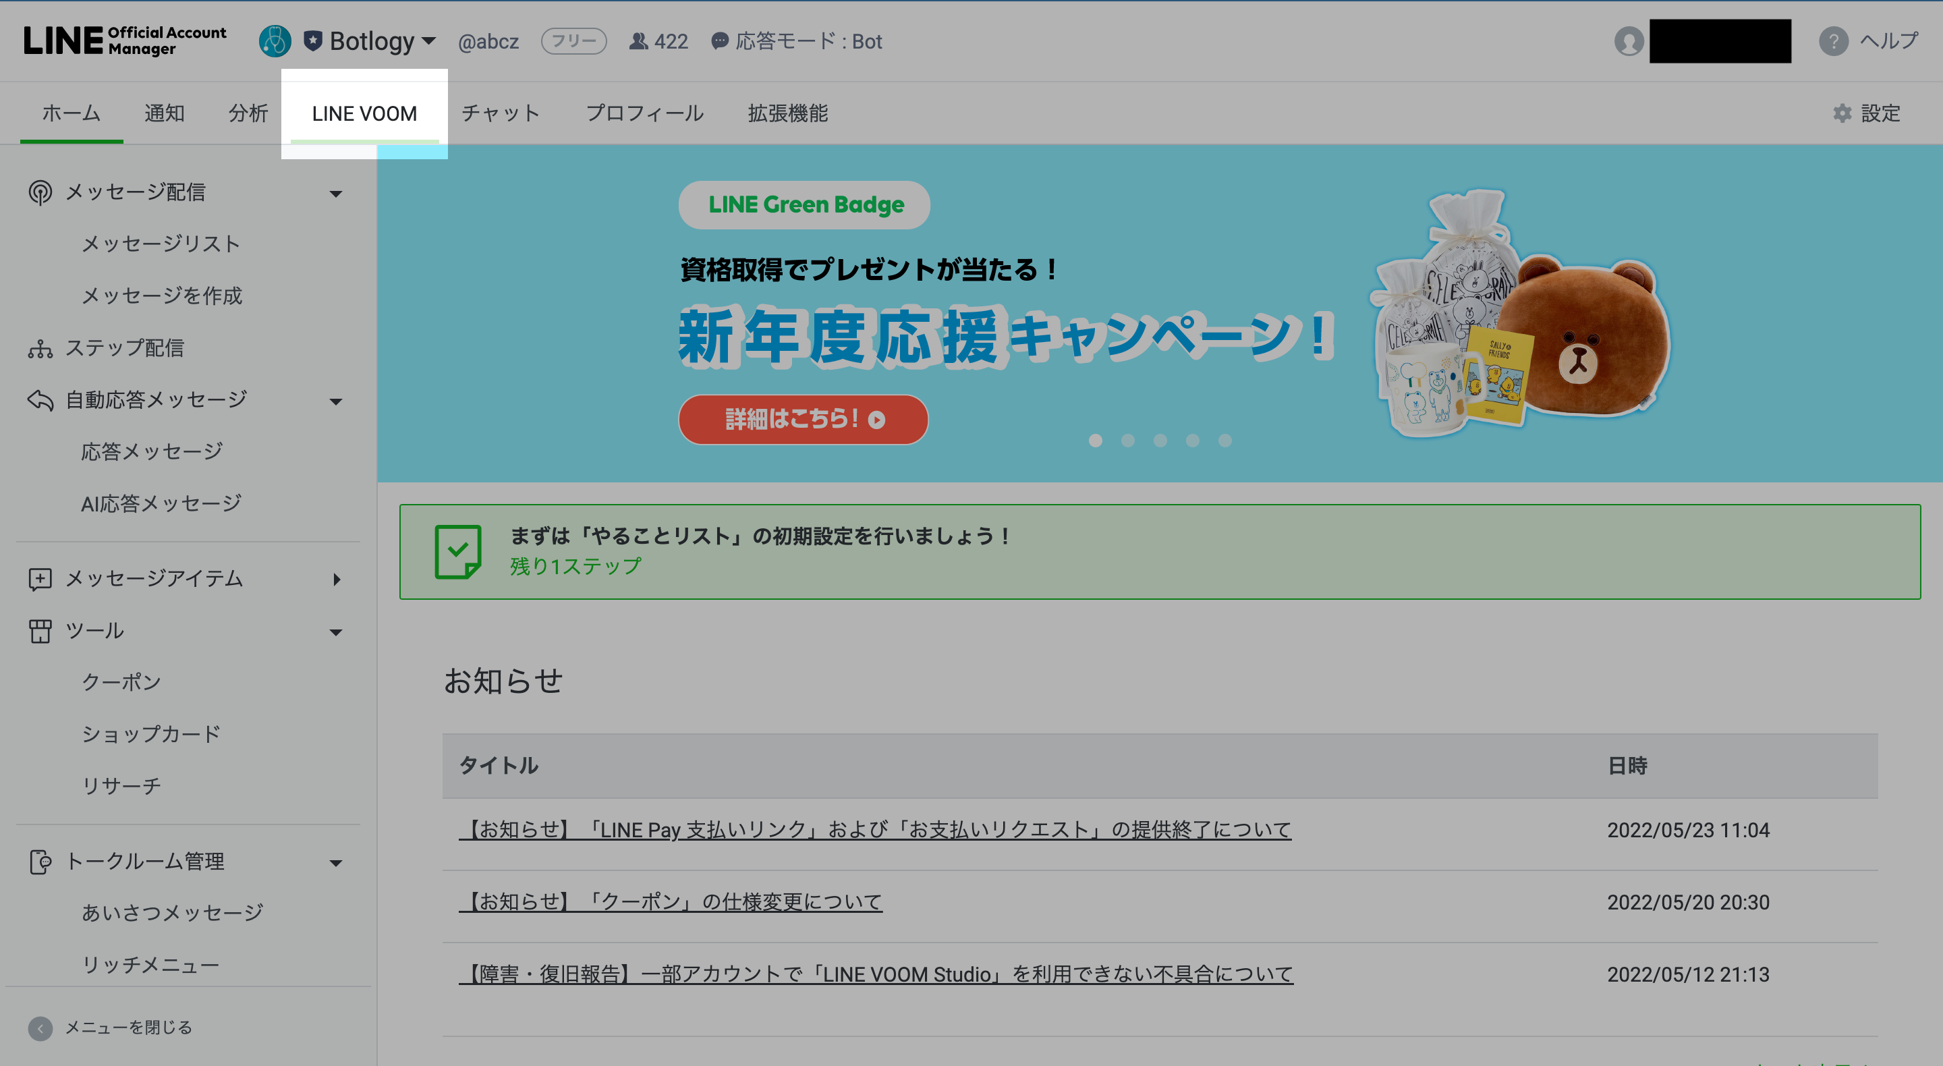Click the Botlogy account avatar icon

coord(275,40)
